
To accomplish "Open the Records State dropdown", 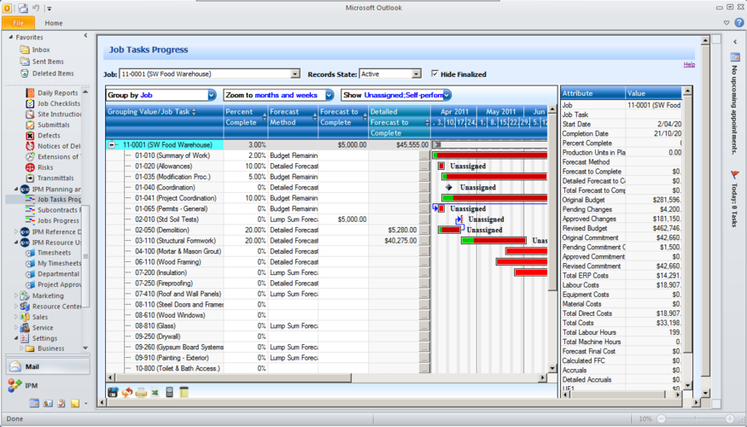I will (x=417, y=73).
